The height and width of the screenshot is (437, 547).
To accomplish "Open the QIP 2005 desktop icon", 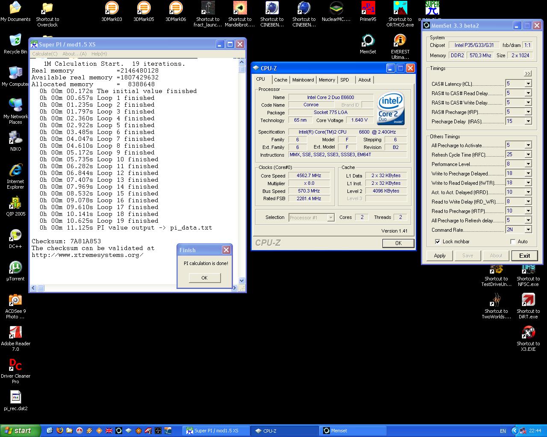I will click(x=15, y=206).
